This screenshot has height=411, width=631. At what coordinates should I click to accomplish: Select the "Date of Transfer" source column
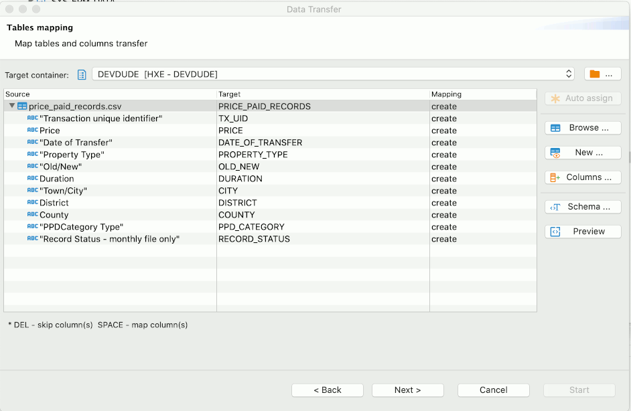(111, 143)
